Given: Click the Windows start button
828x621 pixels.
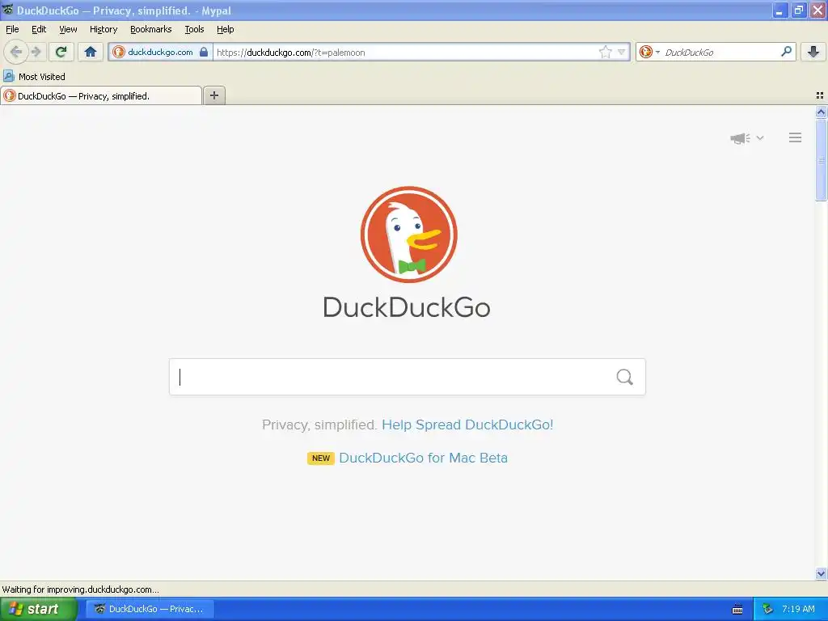Looking at the screenshot, I should pyautogui.click(x=39, y=609).
